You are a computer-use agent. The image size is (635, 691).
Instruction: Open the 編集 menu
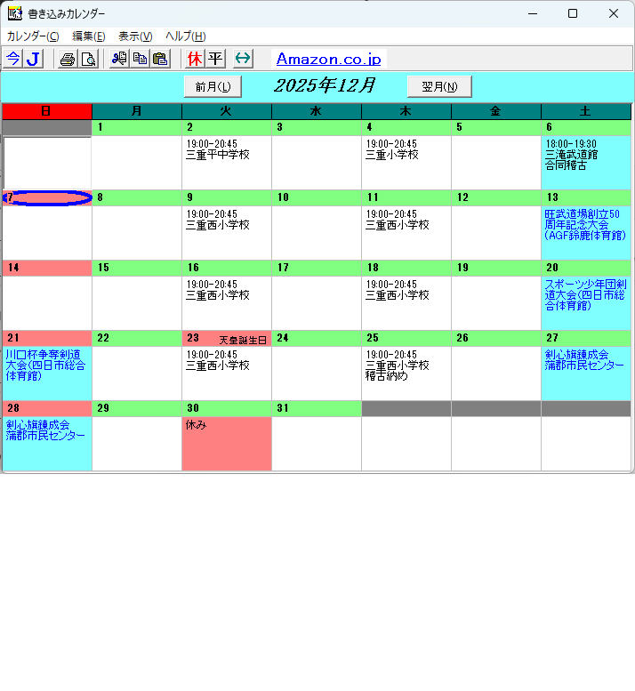(88, 36)
